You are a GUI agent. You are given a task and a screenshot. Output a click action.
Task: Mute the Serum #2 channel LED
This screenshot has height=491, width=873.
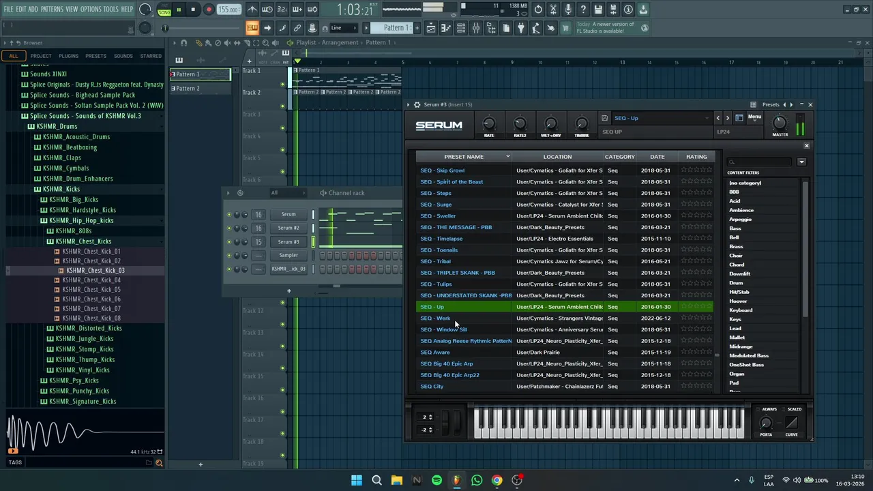[x=229, y=228]
